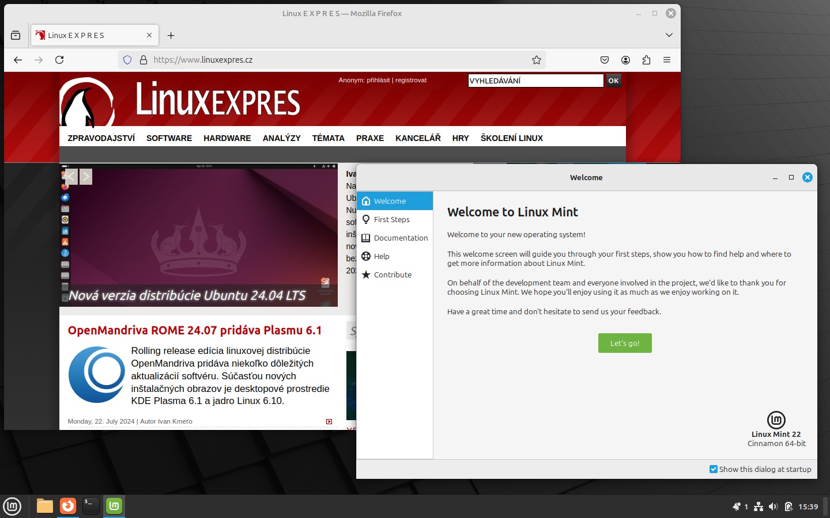This screenshot has width=830, height=518.
Task: Open the TÉMATA menu item
Action: [x=328, y=138]
